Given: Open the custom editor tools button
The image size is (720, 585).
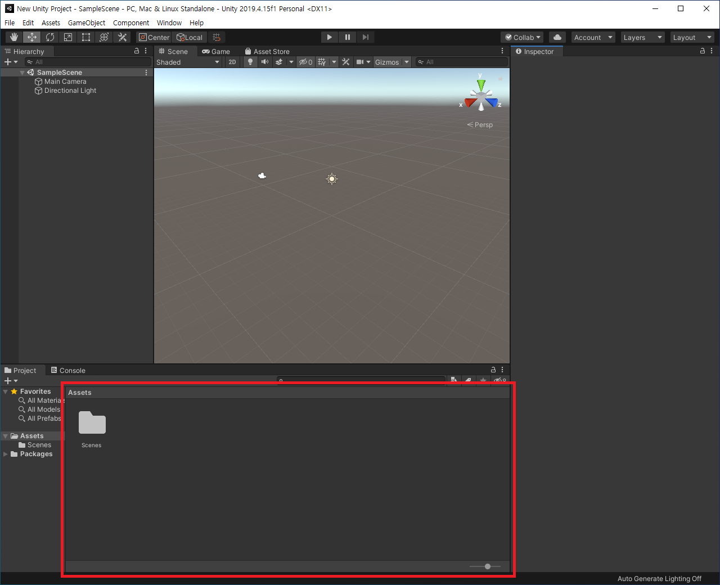Looking at the screenshot, I should click(x=122, y=37).
